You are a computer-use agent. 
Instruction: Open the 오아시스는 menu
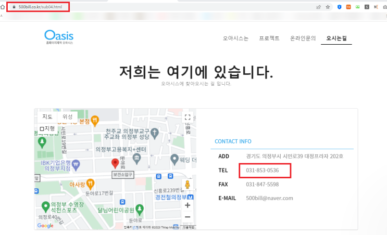click(x=236, y=38)
